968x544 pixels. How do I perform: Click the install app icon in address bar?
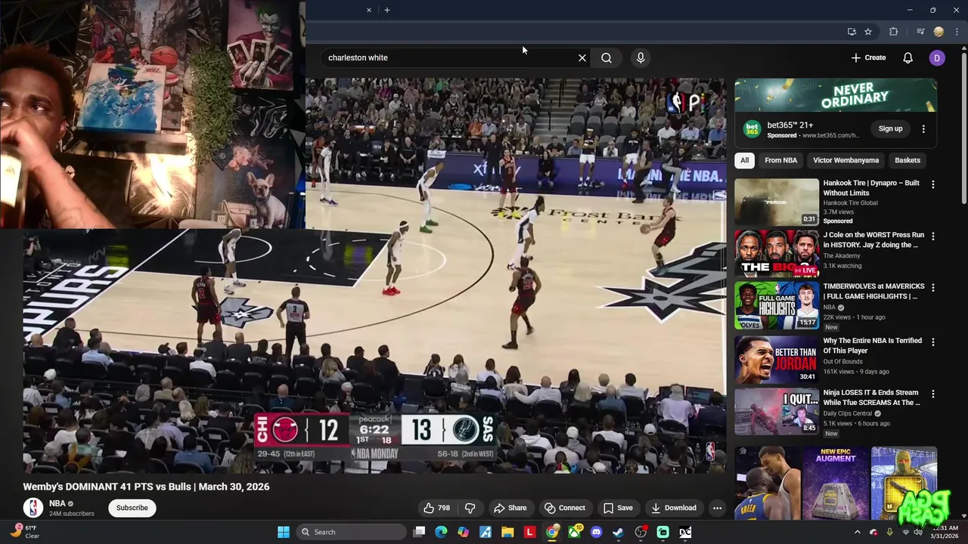click(852, 32)
